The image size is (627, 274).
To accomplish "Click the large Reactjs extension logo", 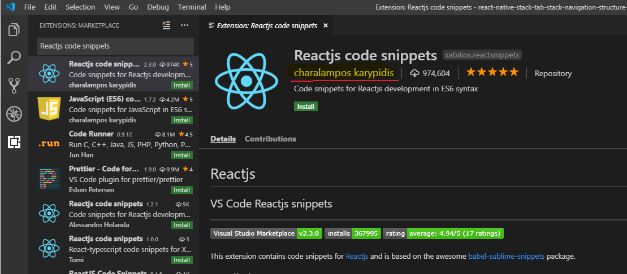I will coord(247,81).
